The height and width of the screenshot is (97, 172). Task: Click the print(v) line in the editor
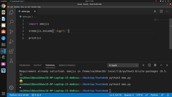35,38
